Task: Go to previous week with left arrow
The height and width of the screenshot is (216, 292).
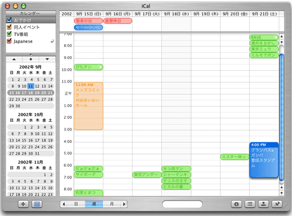Action: [64, 204]
